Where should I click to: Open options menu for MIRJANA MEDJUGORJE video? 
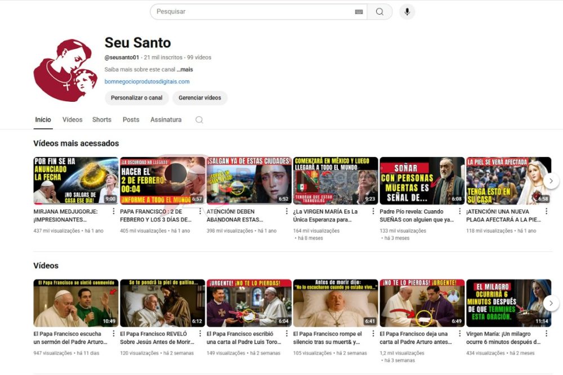click(114, 211)
